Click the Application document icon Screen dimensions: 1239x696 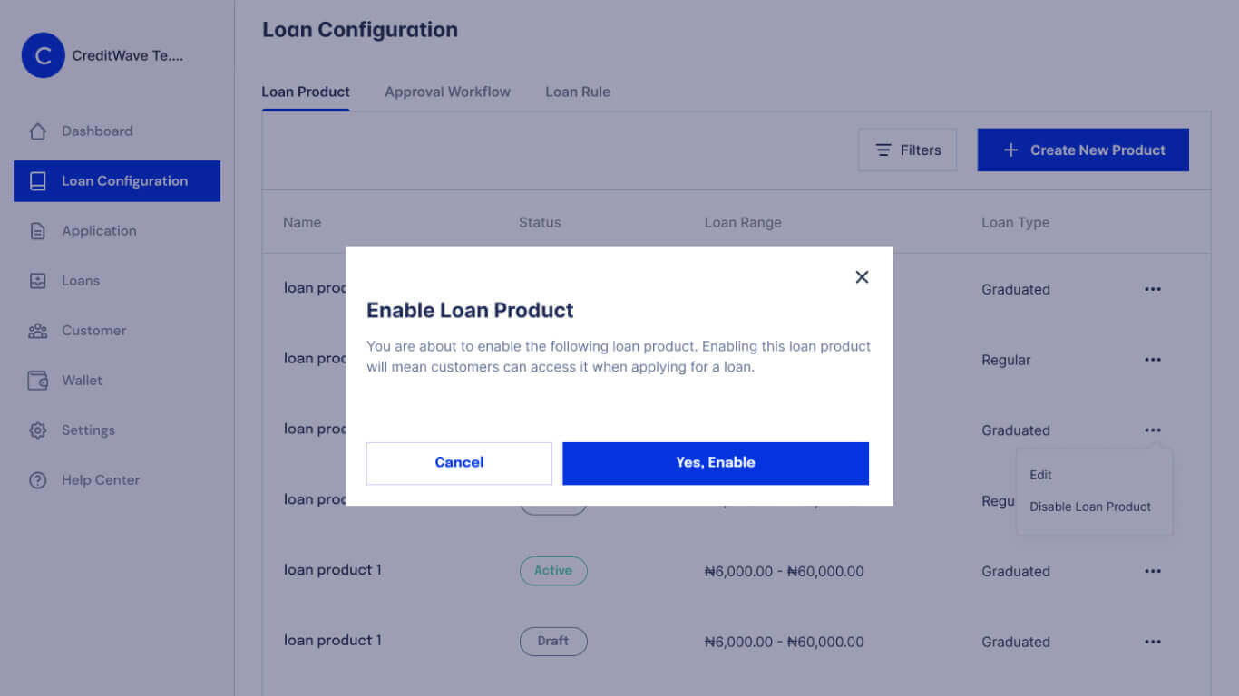pos(37,231)
